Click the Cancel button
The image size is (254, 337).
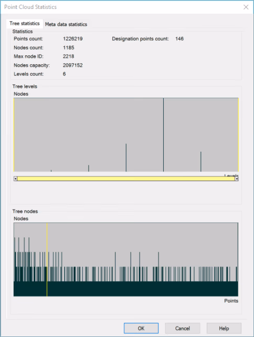tap(183, 328)
